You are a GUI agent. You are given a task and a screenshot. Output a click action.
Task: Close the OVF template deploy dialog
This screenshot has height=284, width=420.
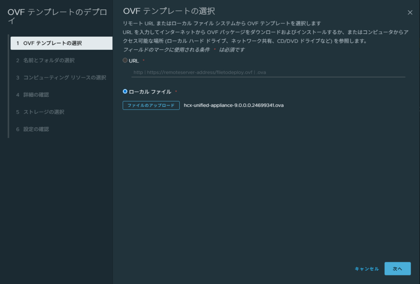(x=410, y=13)
